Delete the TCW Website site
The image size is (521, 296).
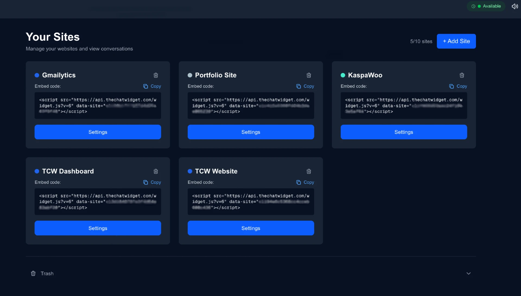309,171
